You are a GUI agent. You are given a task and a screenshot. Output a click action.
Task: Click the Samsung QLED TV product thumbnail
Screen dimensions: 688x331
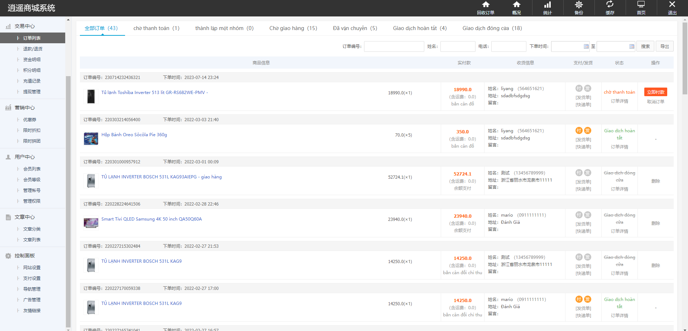point(91,223)
